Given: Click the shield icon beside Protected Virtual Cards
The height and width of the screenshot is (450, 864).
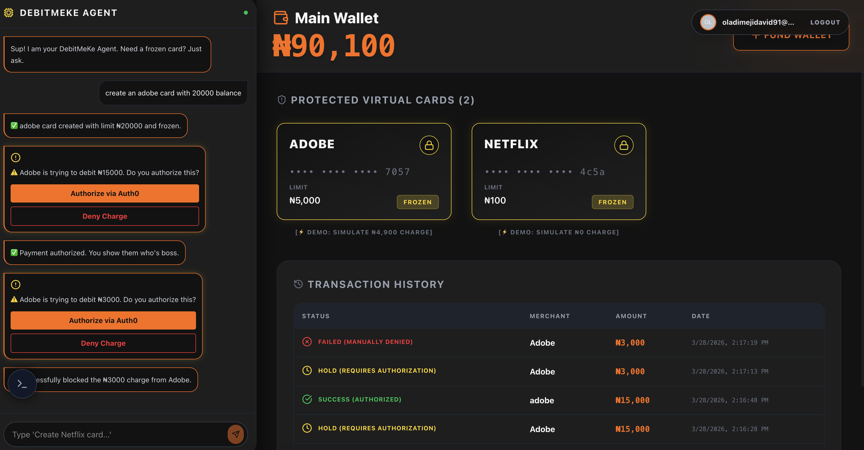Looking at the screenshot, I should tap(282, 100).
